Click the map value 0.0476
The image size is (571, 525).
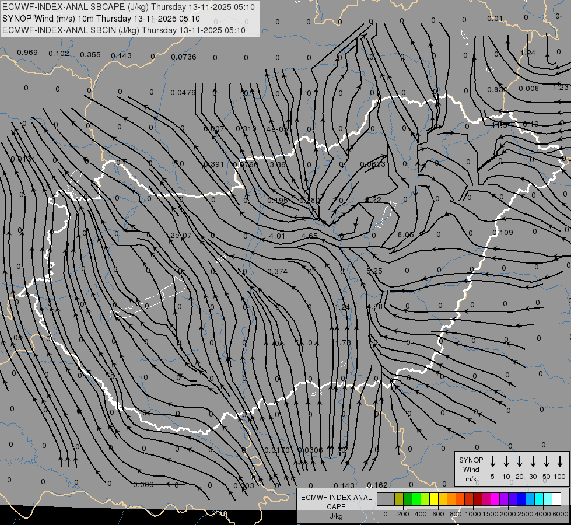click(183, 93)
